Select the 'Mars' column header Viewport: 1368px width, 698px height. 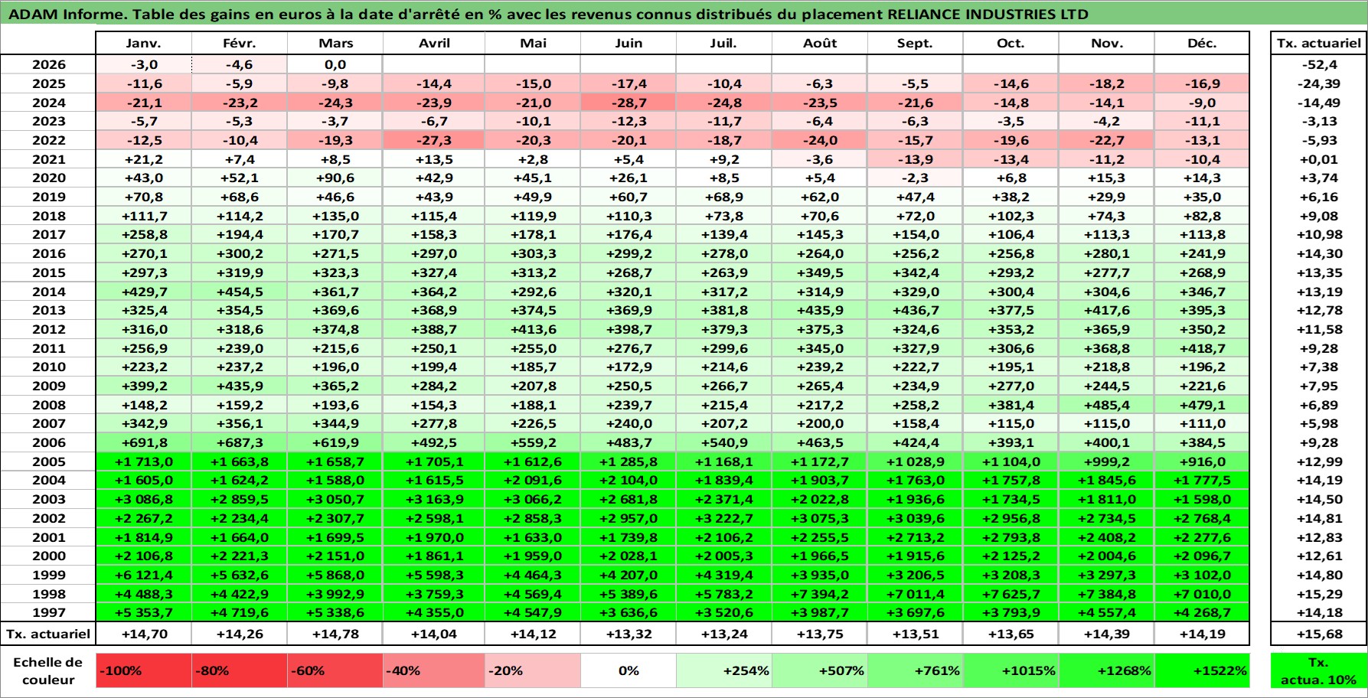(335, 44)
